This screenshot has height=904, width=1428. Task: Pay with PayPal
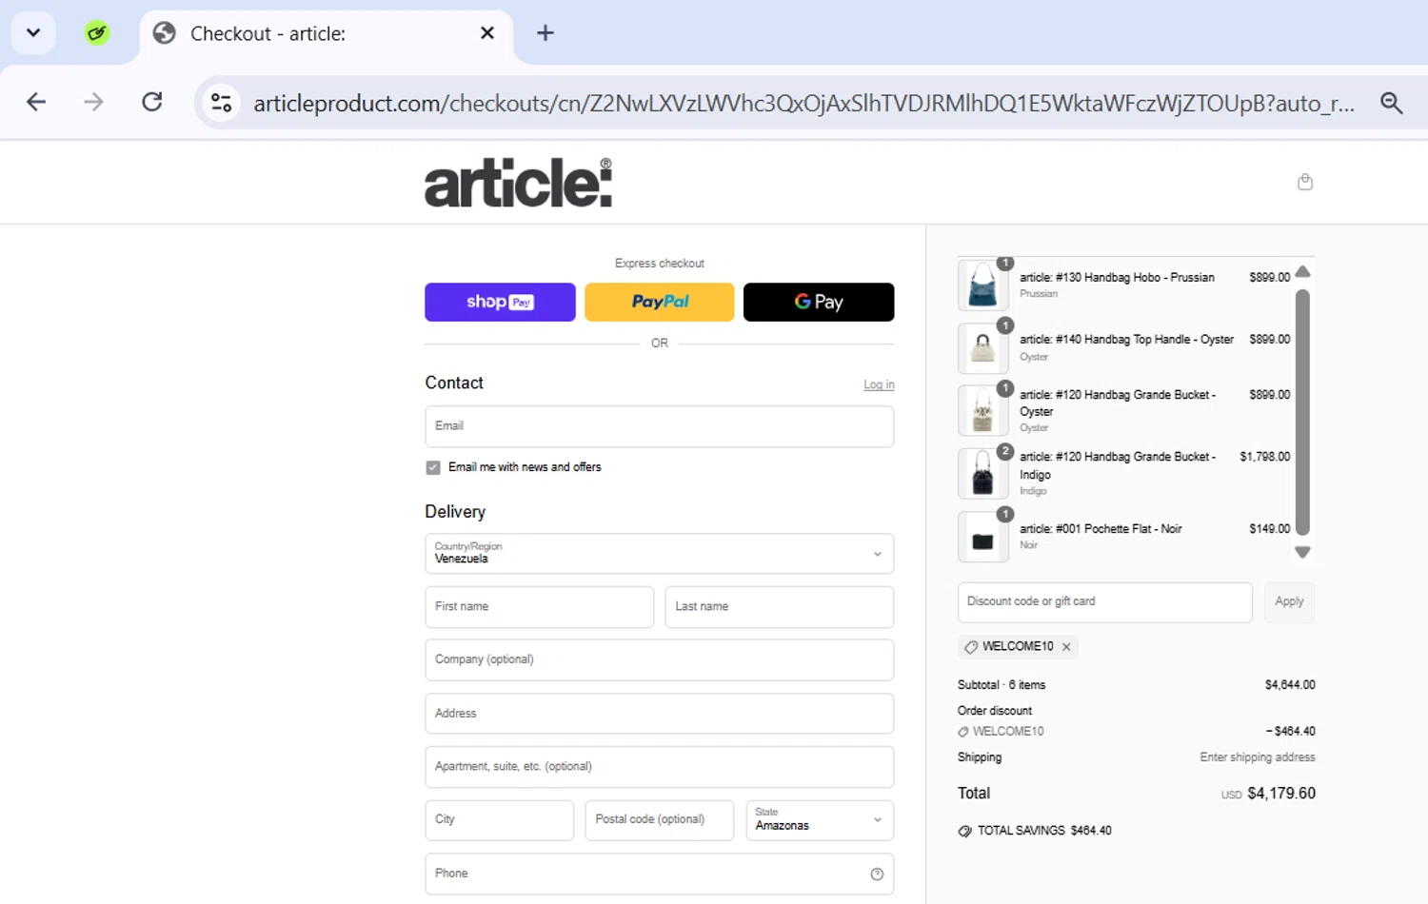pyautogui.click(x=660, y=302)
